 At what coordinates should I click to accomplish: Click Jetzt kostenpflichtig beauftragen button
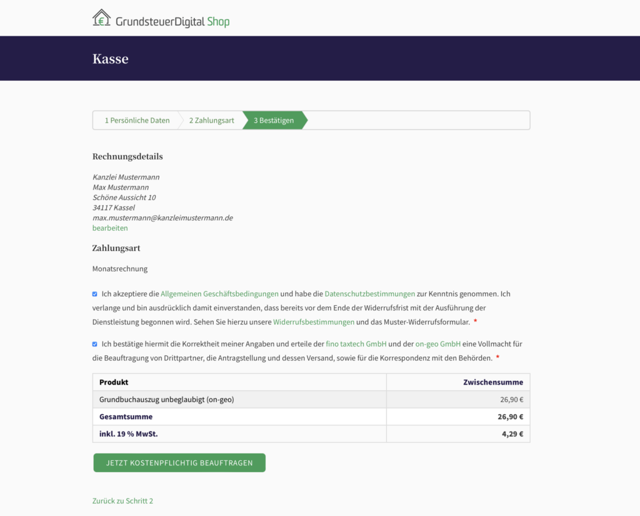pyautogui.click(x=179, y=463)
